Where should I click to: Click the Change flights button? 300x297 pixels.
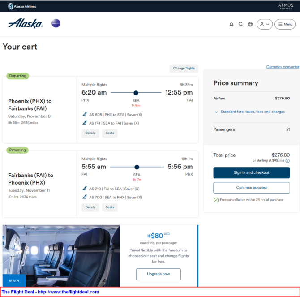coord(184,69)
